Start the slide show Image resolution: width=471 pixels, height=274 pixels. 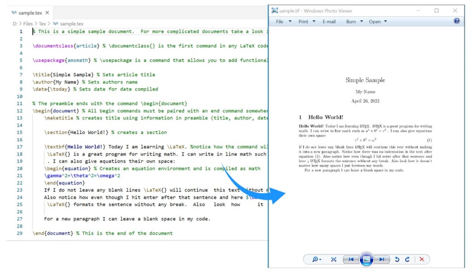pyautogui.click(x=366, y=260)
